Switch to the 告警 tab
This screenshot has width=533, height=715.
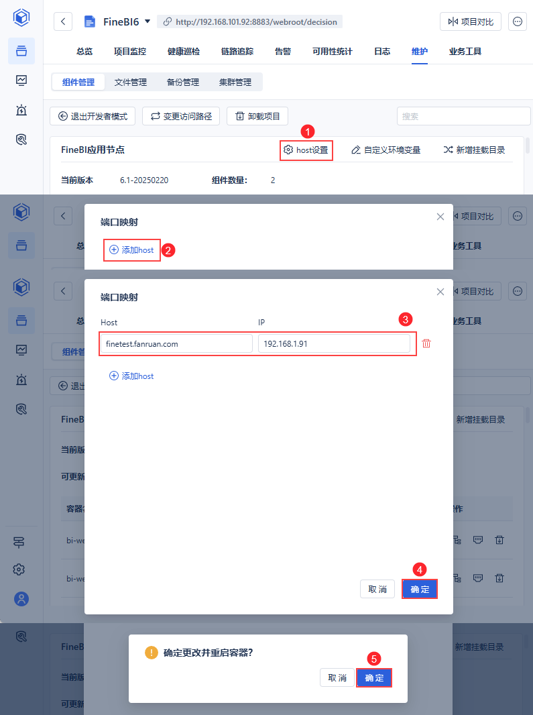(283, 52)
